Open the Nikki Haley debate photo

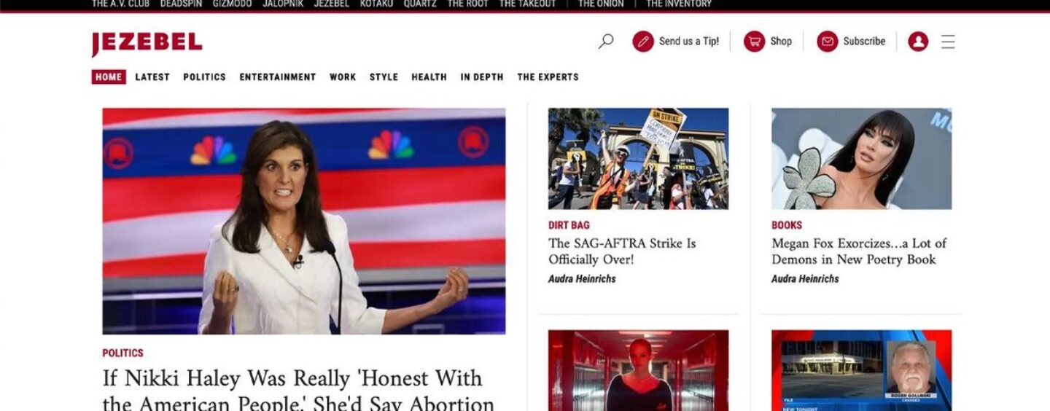click(x=303, y=221)
